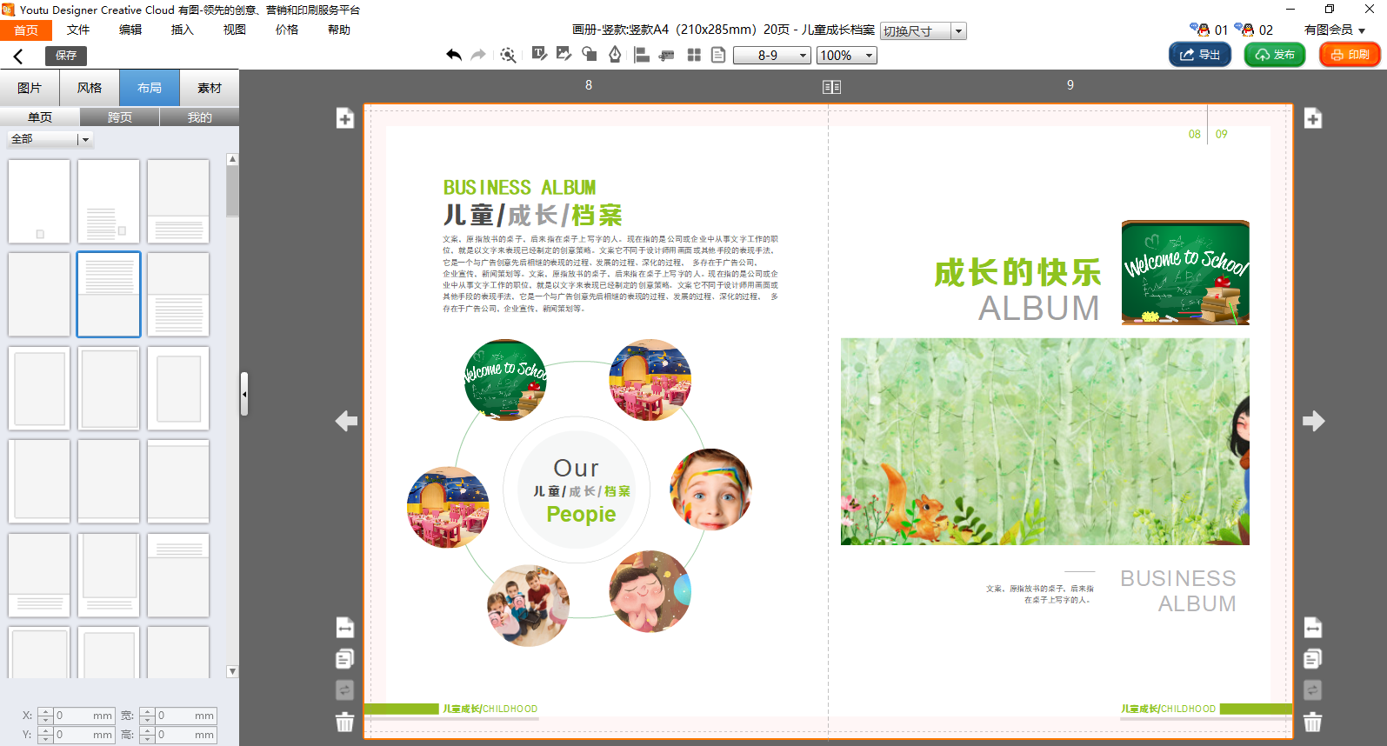The image size is (1387, 746).
Task: Click the grid view icon in the toolbar
Action: click(694, 55)
